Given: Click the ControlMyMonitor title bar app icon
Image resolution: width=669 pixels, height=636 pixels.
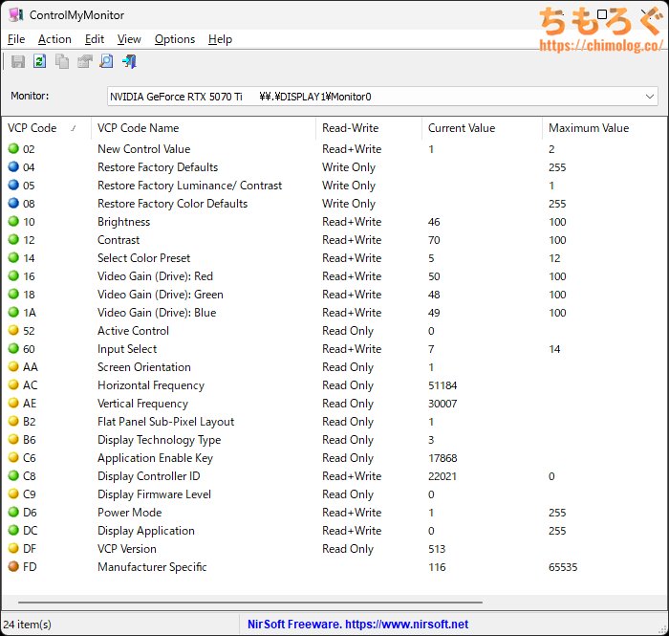Looking at the screenshot, I should click(16, 15).
